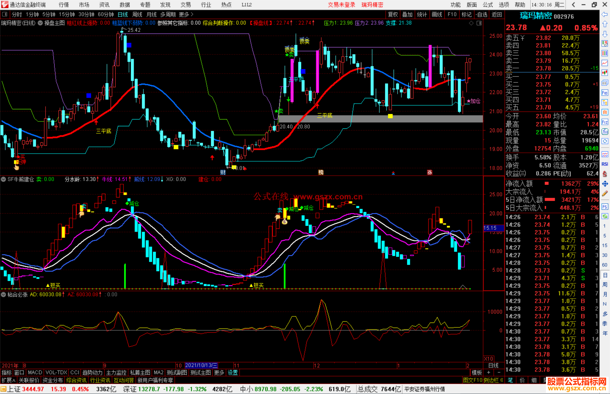Toggle the SF牛熊建仓 indicator circle marker

[3, 179]
